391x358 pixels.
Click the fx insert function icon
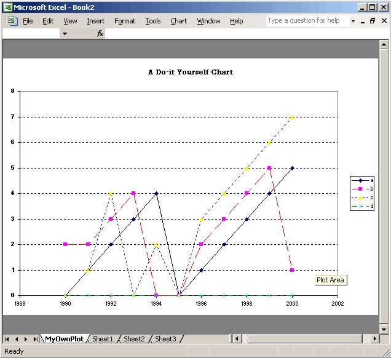pyautogui.click(x=100, y=34)
